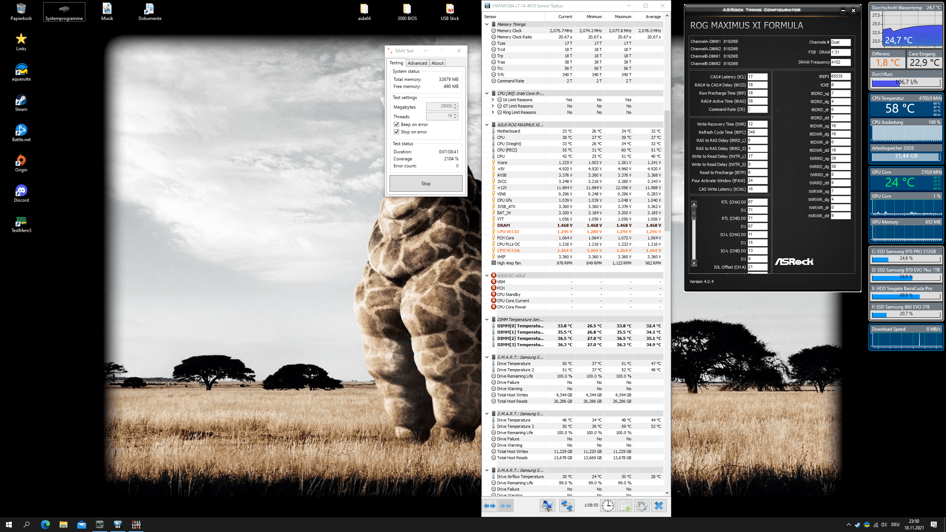Open Mail app from taskbar
This screenshot has height=532, width=946.
(82, 524)
